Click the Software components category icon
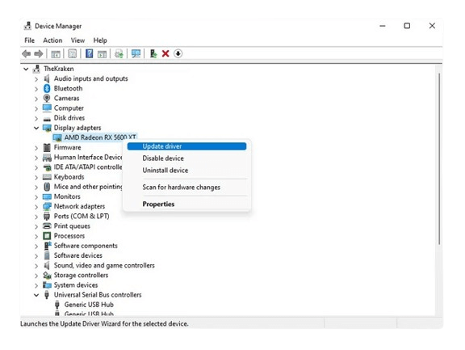This screenshot has height=350, width=465. [48, 246]
